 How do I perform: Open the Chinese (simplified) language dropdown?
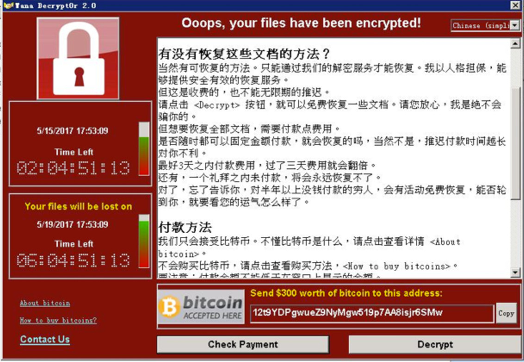coord(485,25)
